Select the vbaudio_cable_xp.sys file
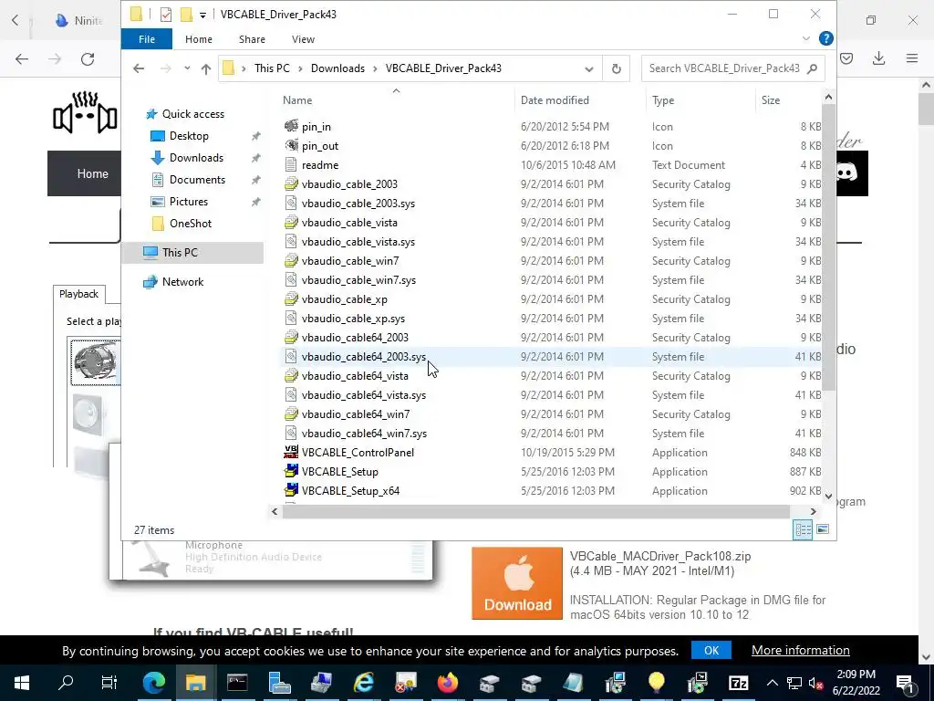The height and width of the screenshot is (701, 934). [353, 319]
